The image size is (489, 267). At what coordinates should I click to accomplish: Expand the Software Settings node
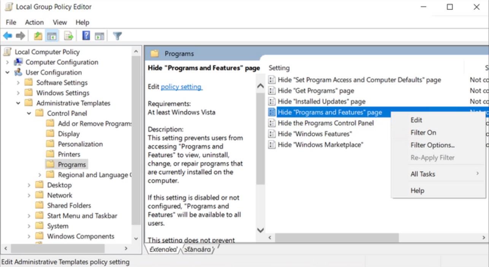click(18, 83)
